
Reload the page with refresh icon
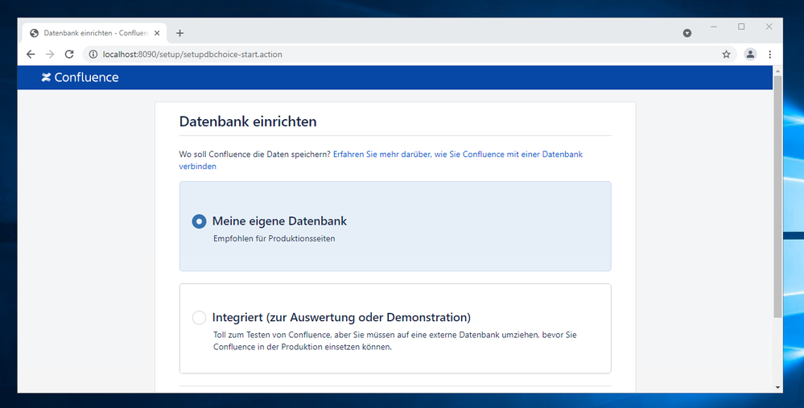click(69, 55)
